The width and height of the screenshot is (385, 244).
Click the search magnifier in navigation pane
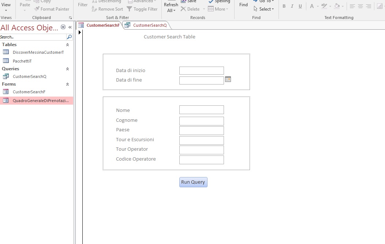69,37
